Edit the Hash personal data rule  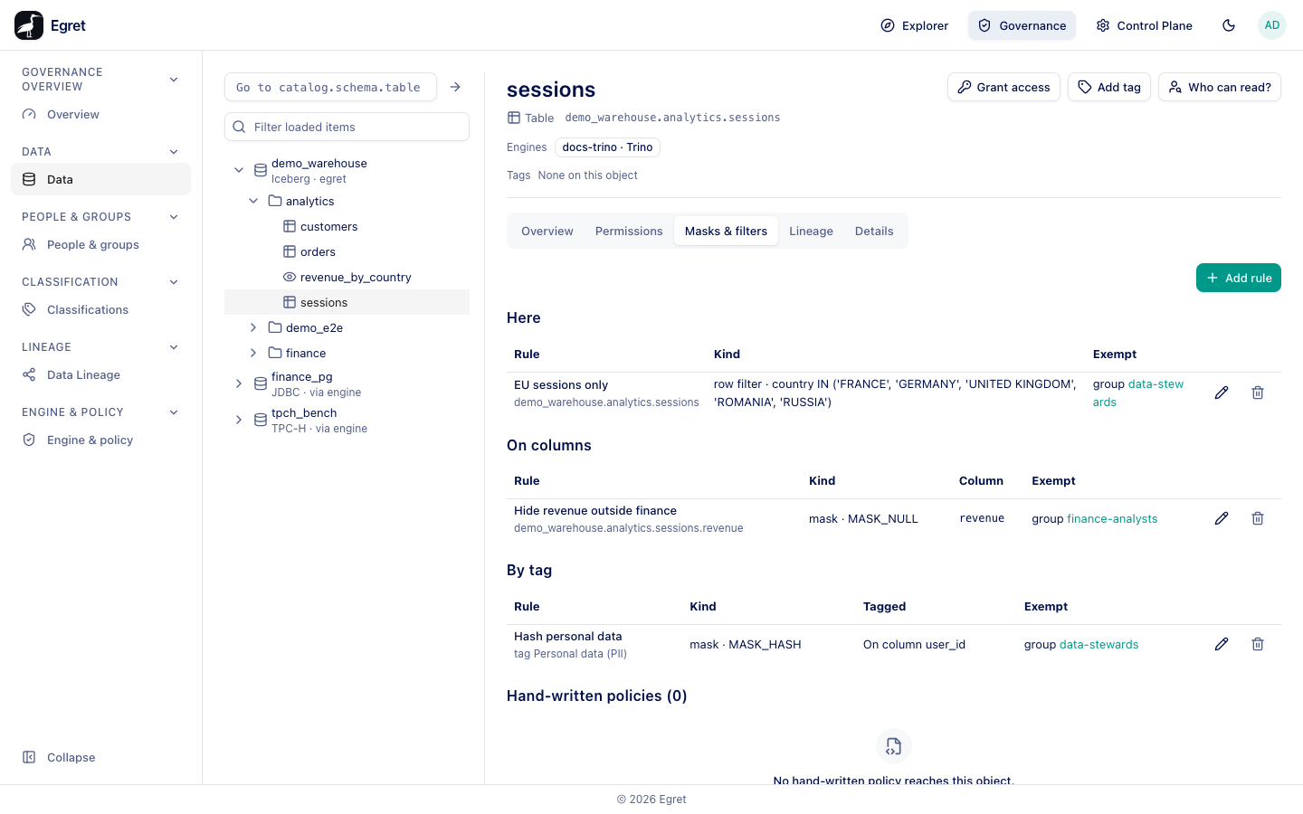tap(1222, 644)
